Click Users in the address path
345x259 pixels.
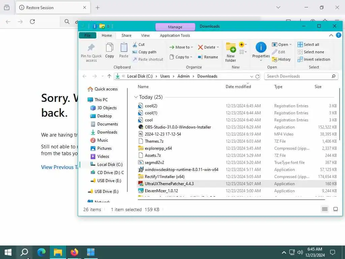point(165,76)
